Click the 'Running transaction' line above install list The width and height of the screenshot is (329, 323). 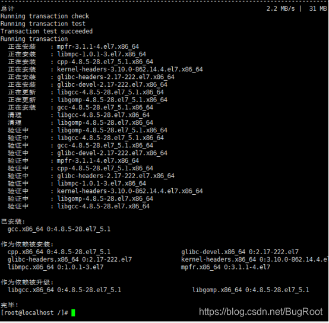34,39
